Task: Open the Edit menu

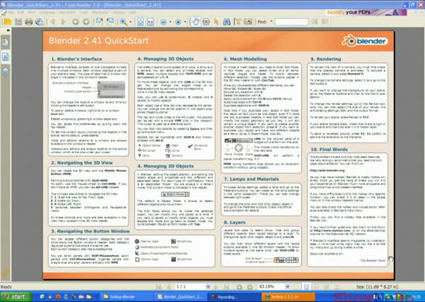Action: click(21, 13)
